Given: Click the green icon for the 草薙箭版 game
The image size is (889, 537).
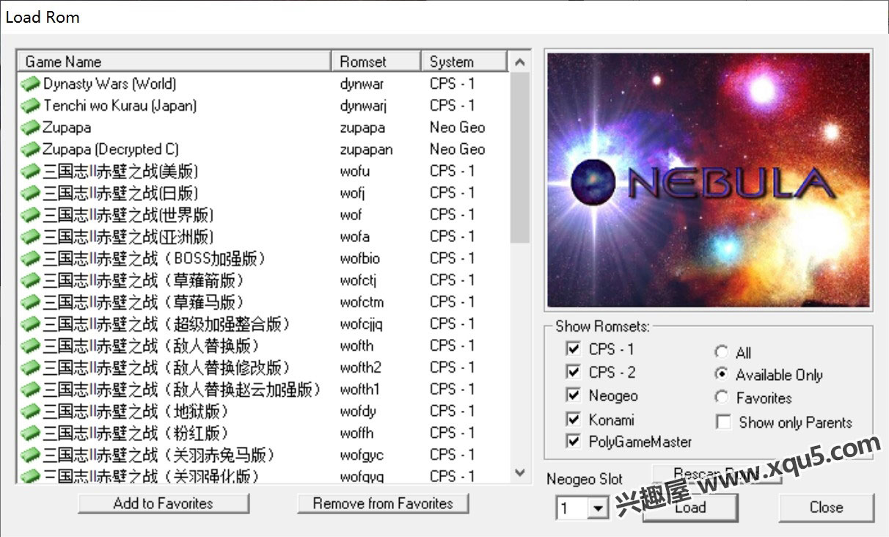Looking at the screenshot, I should point(30,280).
